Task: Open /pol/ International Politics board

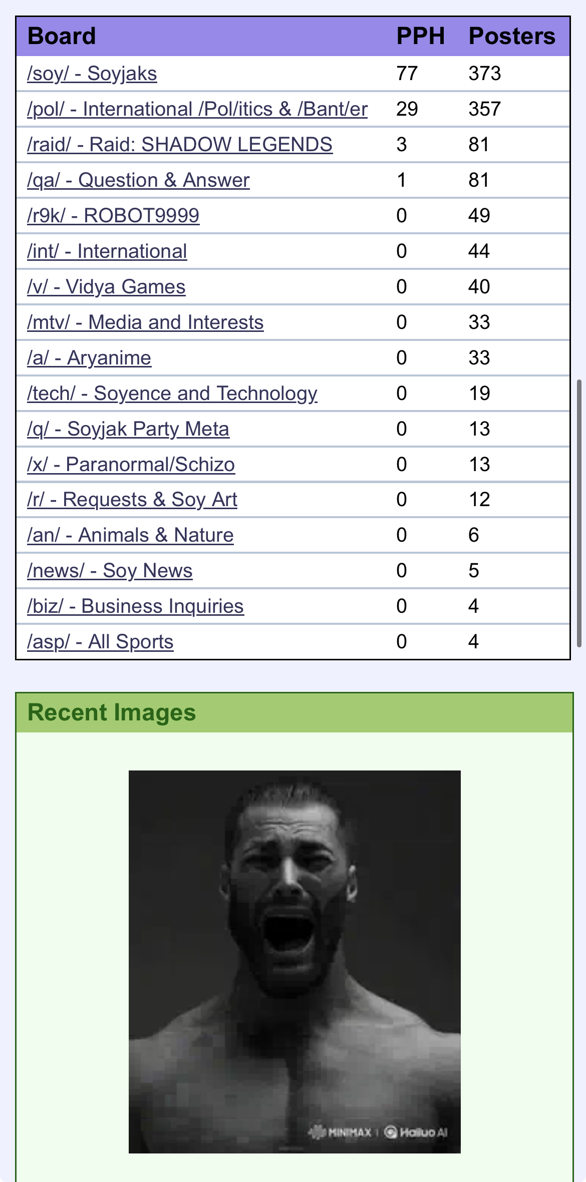Action: pos(197,109)
